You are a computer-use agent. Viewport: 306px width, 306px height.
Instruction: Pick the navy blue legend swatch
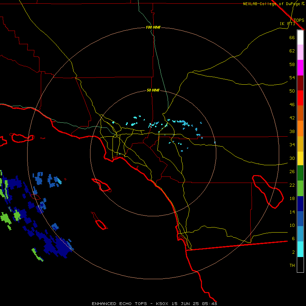[x=300, y=204]
